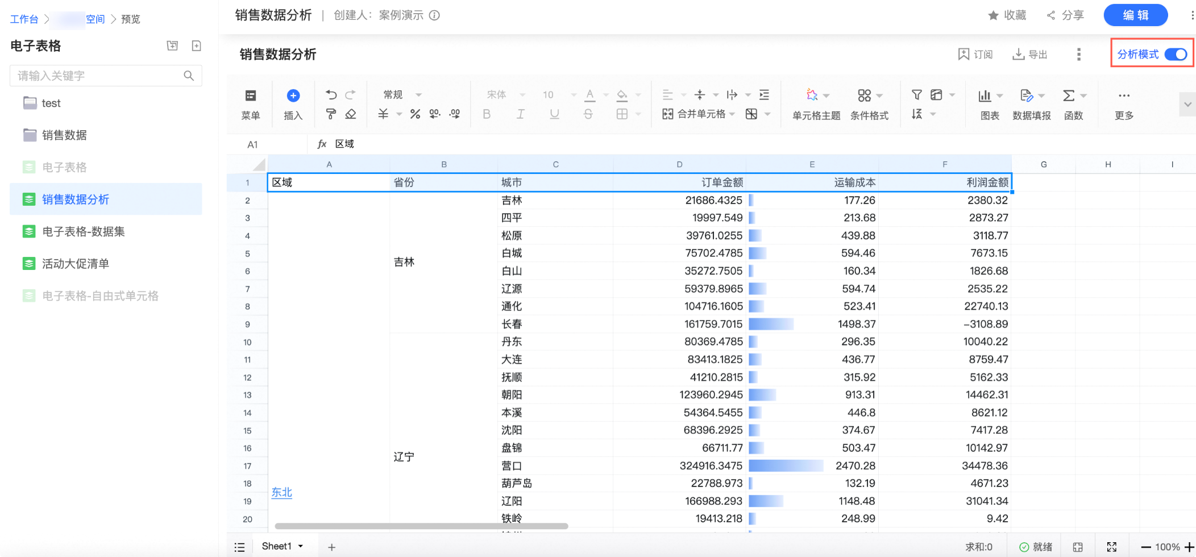Click the sort A-Z icon
Image resolution: width=1196 pixels, height=557 pixels.
917,114
